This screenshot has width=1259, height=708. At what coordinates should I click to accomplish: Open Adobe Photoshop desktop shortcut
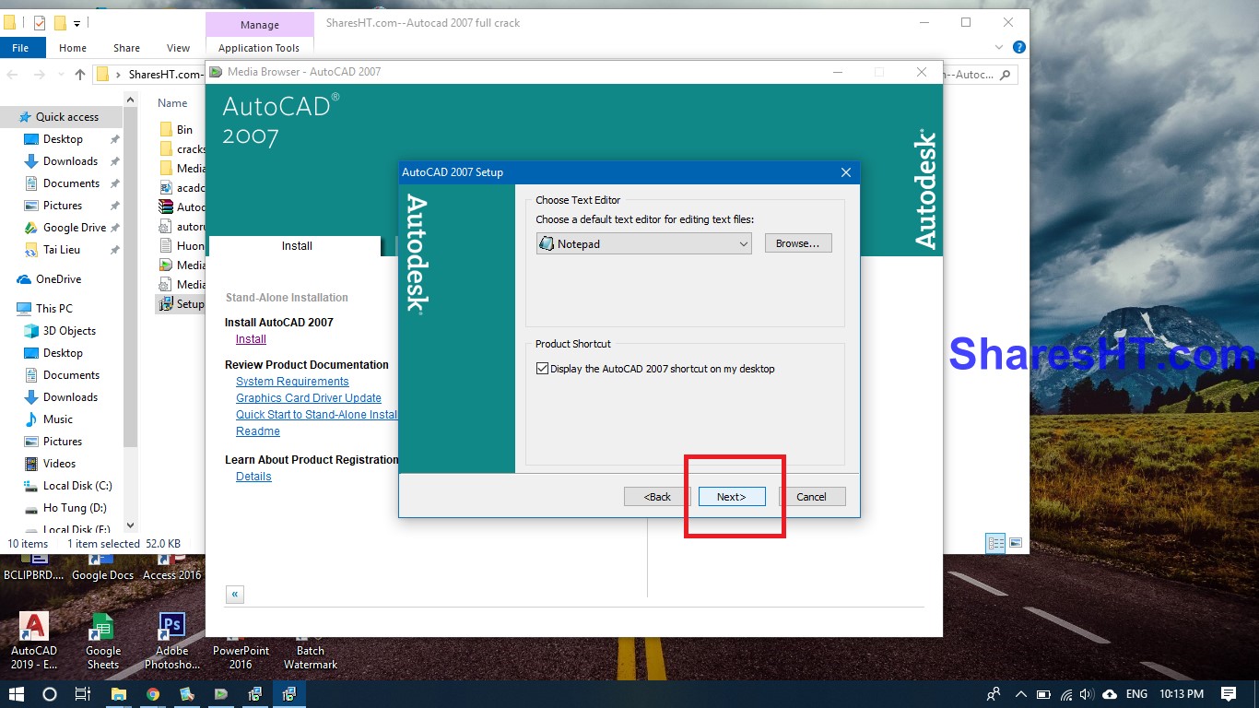(x=172, y=643)
